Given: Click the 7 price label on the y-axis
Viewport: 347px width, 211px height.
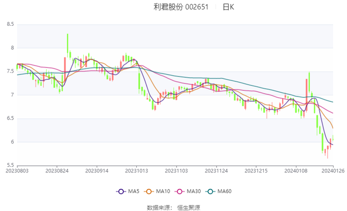Looking at the screenshot, I should point(13,95).
